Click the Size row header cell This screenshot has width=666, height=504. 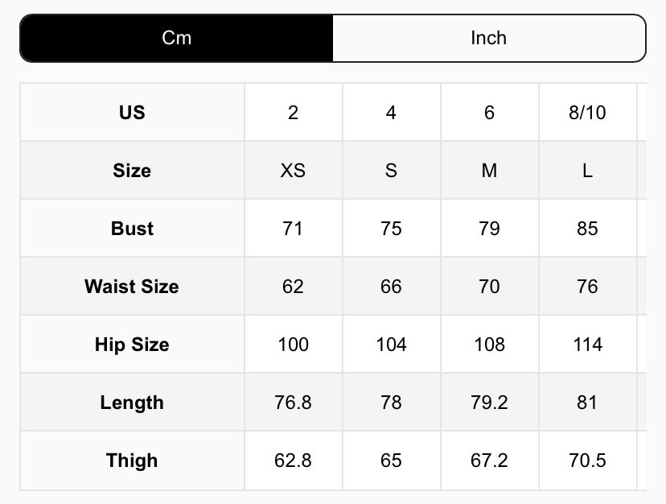click(x=132, y=171)
